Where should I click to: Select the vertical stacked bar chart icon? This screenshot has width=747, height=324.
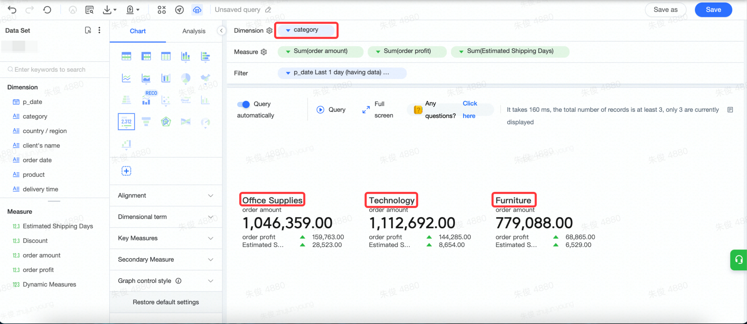pos(185,56)
